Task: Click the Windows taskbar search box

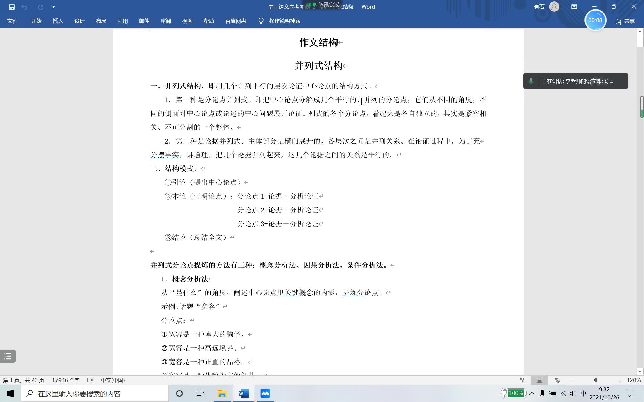Action: pos(95,393)
